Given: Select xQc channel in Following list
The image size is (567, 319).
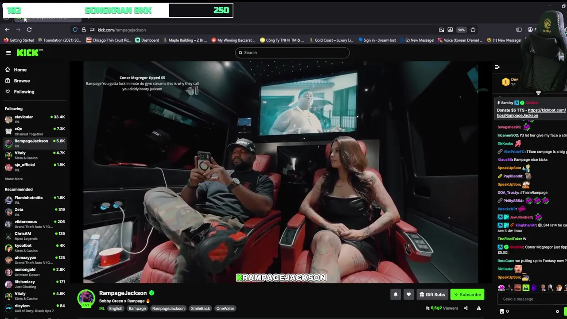Looking at the screenshot, I should tap(35, 131).
